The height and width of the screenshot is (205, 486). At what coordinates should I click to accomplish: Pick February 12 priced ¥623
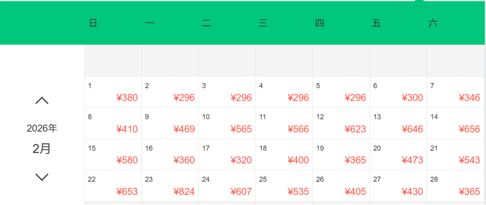click(x=341, y=124)
